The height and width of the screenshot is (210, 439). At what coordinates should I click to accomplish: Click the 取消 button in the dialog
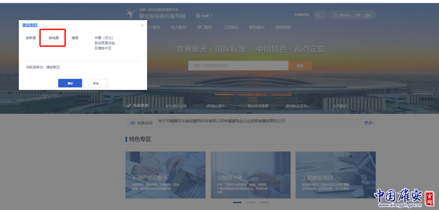[x=95, y=83]
